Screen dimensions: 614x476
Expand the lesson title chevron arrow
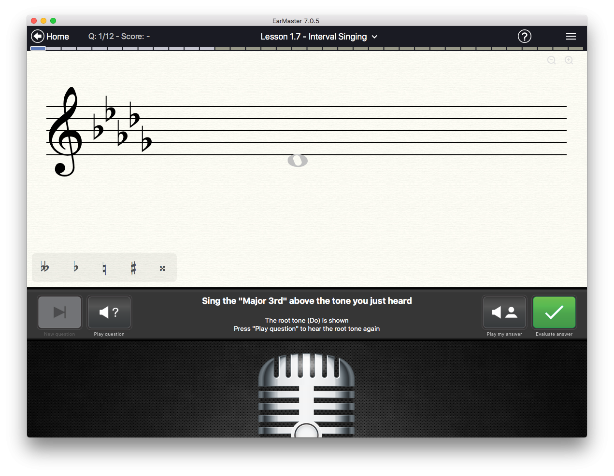[375, 37]
